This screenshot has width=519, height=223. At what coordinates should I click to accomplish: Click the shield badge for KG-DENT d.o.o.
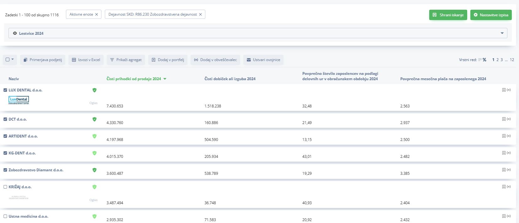pyautogui.click(x=94, y=153)
